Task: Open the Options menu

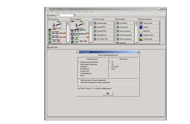Action: point(85,12)
